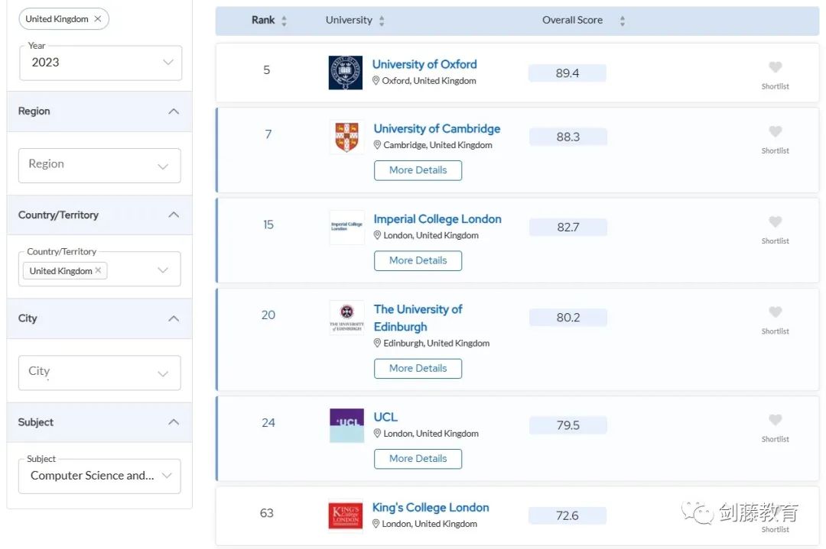Click rank number 5 for Oxford
The image size is (826, 549).
267,70
